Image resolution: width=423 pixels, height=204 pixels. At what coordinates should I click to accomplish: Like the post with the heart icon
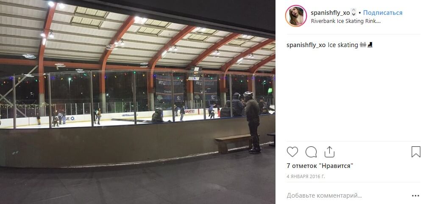click(x=292, y=152)
